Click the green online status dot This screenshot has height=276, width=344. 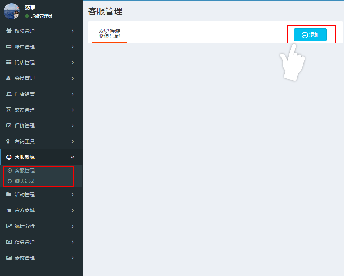[x=27, y=16]
